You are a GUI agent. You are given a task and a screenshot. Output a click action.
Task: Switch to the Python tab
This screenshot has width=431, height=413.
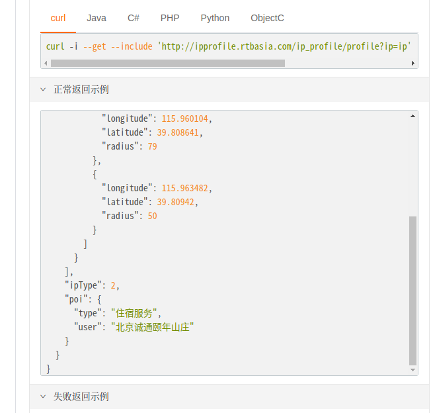pos(215,18)
